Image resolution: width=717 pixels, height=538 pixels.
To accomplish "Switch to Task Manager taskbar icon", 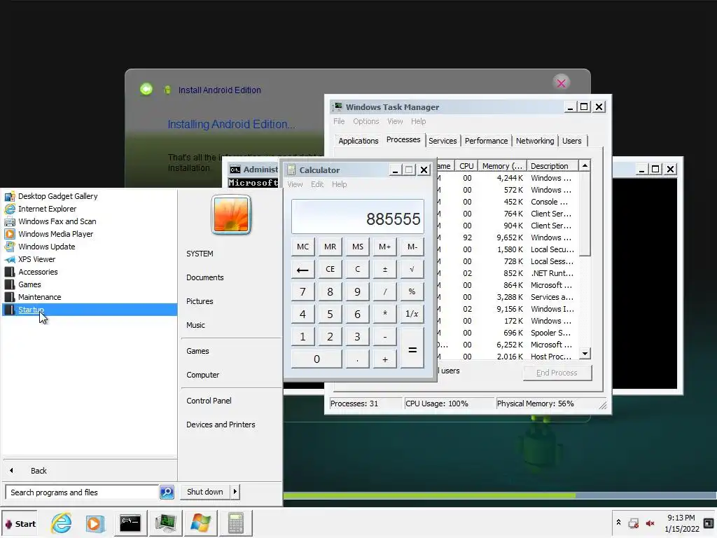I will tap(165, 523).
